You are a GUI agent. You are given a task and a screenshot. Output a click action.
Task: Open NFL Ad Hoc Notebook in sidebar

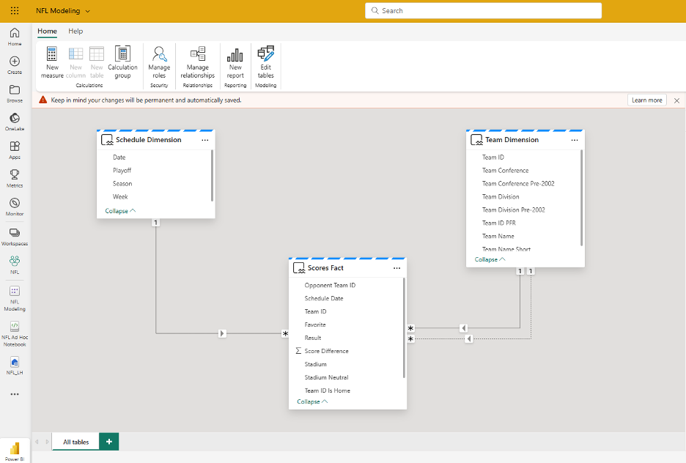coord(15,335)
